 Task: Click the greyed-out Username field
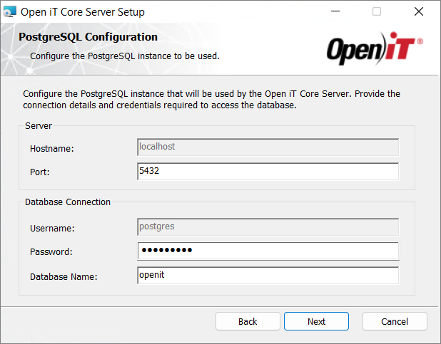coord(268,227)
